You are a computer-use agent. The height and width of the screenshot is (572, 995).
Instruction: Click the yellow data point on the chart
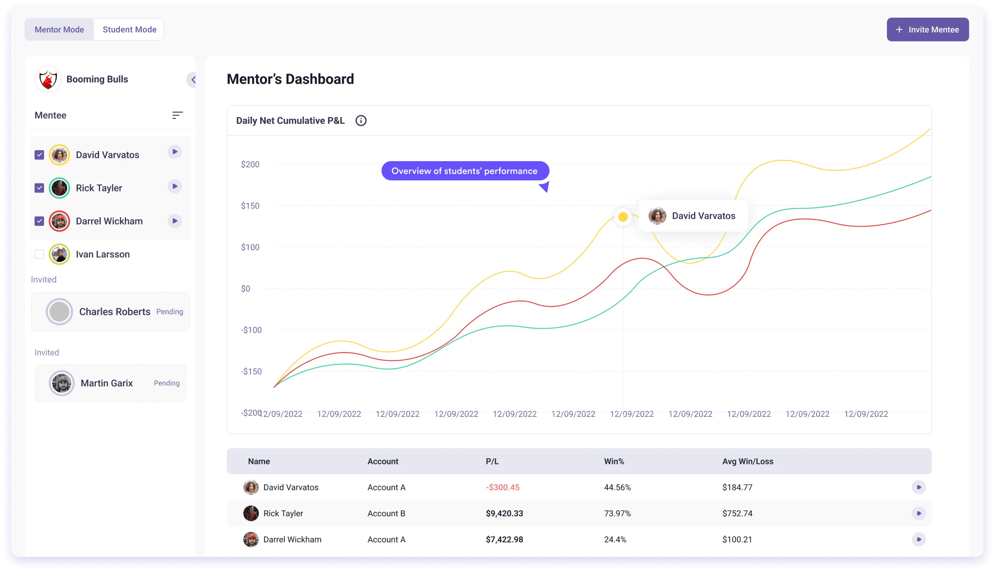pos(623,217)
